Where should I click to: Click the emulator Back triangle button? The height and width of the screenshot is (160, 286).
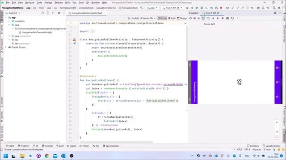tap(213, 18)
